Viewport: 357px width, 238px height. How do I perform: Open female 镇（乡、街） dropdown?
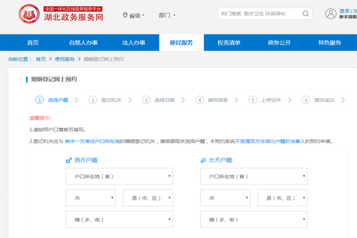tap(254, 220)
